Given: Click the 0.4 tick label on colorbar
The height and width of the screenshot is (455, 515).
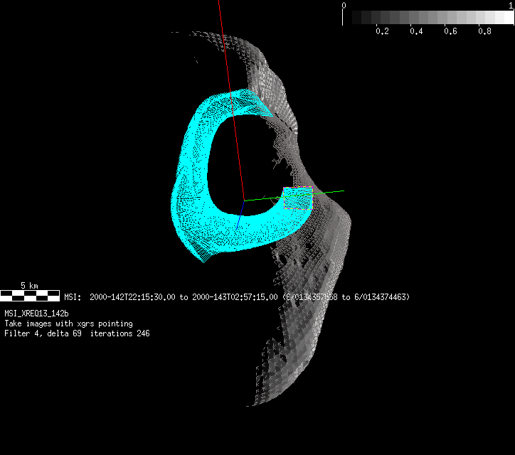Looking at the screenshot, I should click(416, 32).
